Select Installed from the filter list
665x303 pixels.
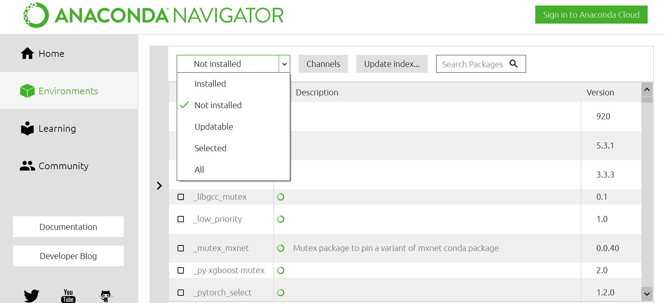pos(233,84)
